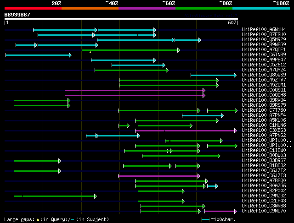Select the UniRef100_A7B8Q0 hit label
This screenshot has height=223, width=294.
tap(264, 181)
